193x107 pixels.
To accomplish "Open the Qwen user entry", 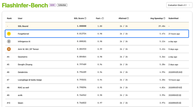I will pos(20,103).
